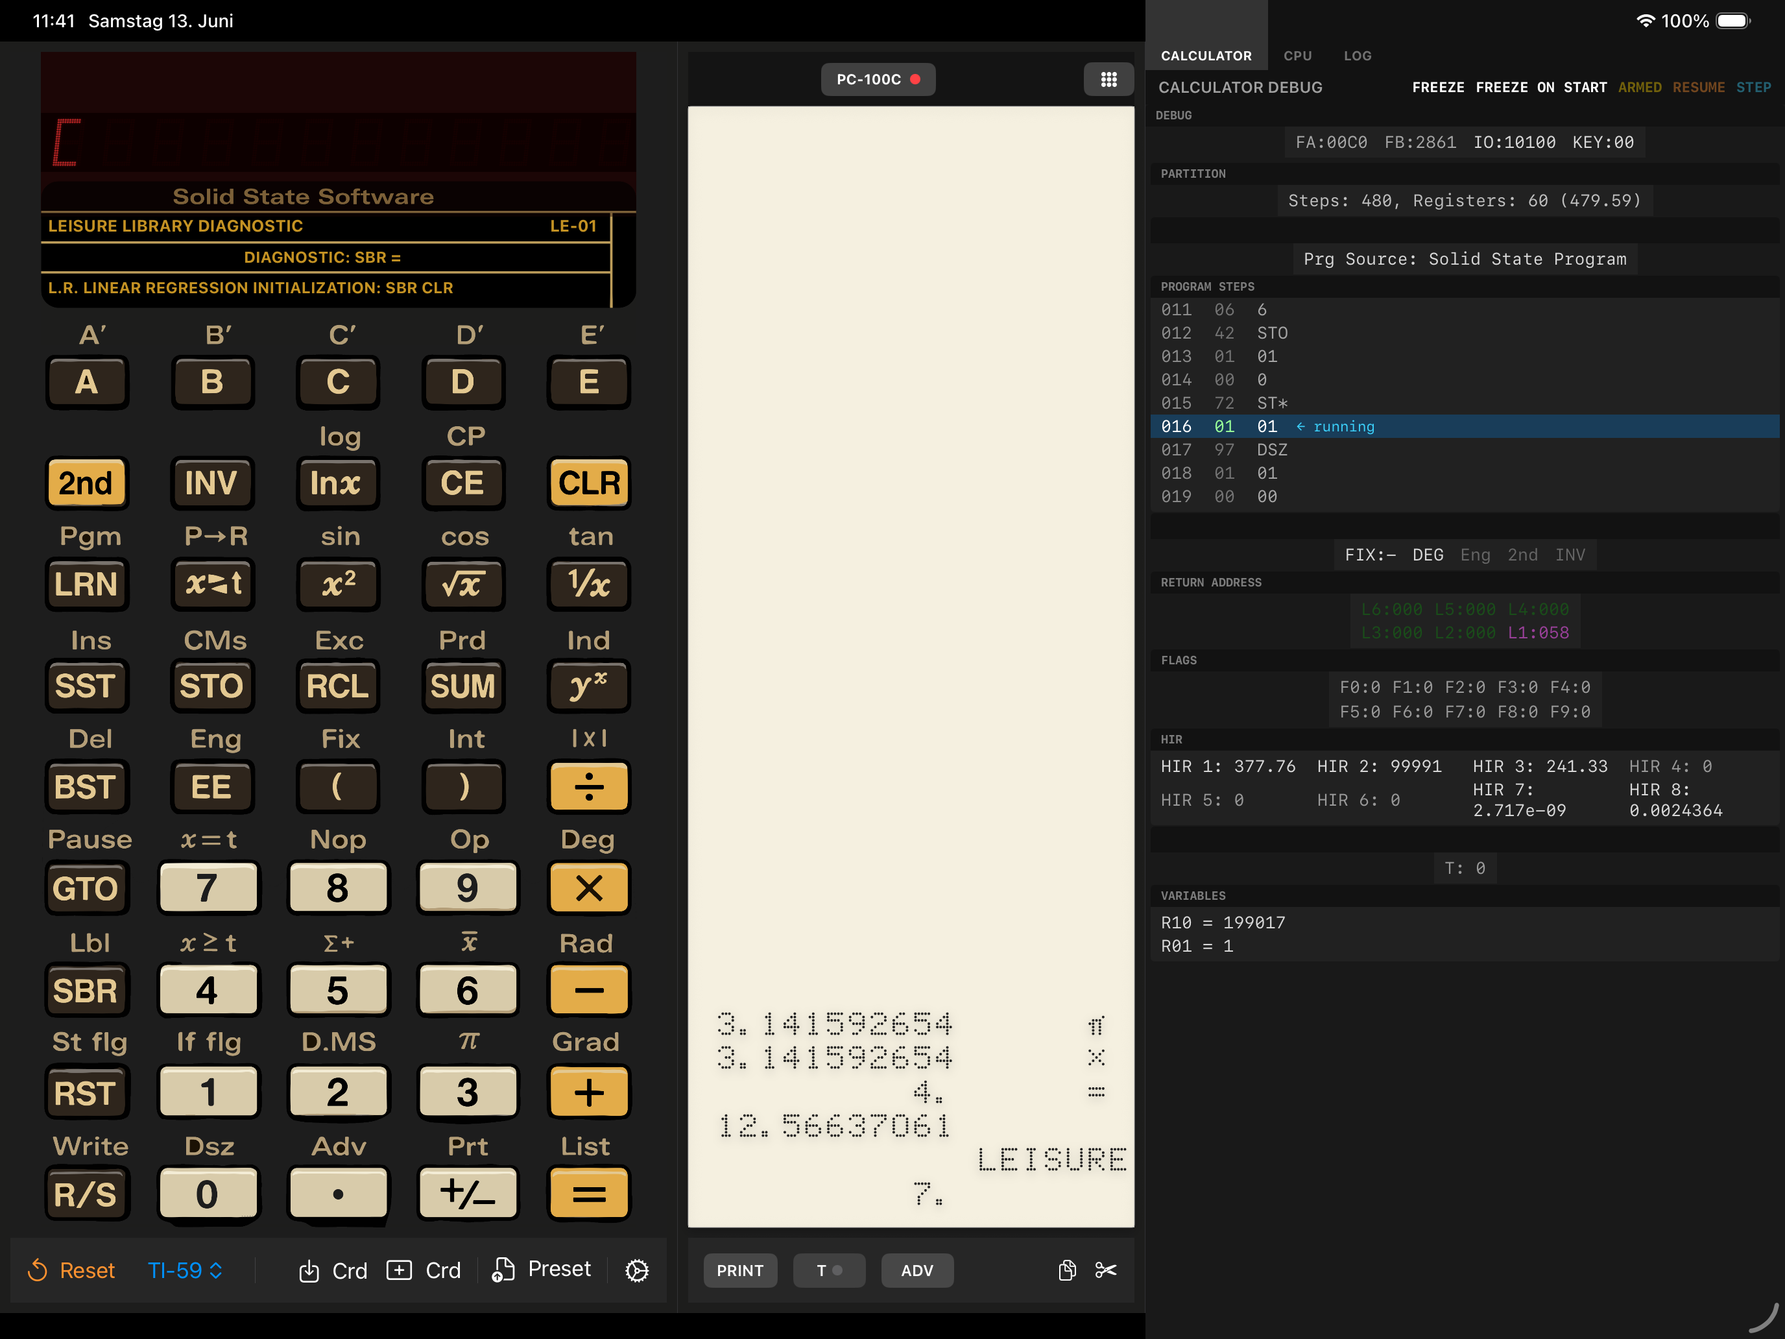Click the save card Crd plus icon

[x=424, y=1270]
